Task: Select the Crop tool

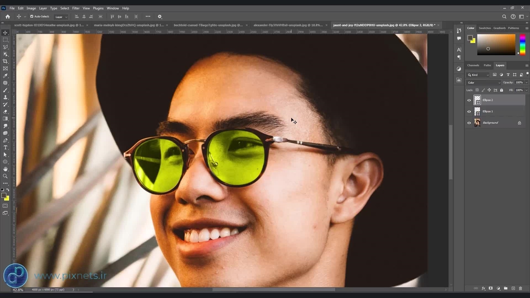Action: coord(5,61)
